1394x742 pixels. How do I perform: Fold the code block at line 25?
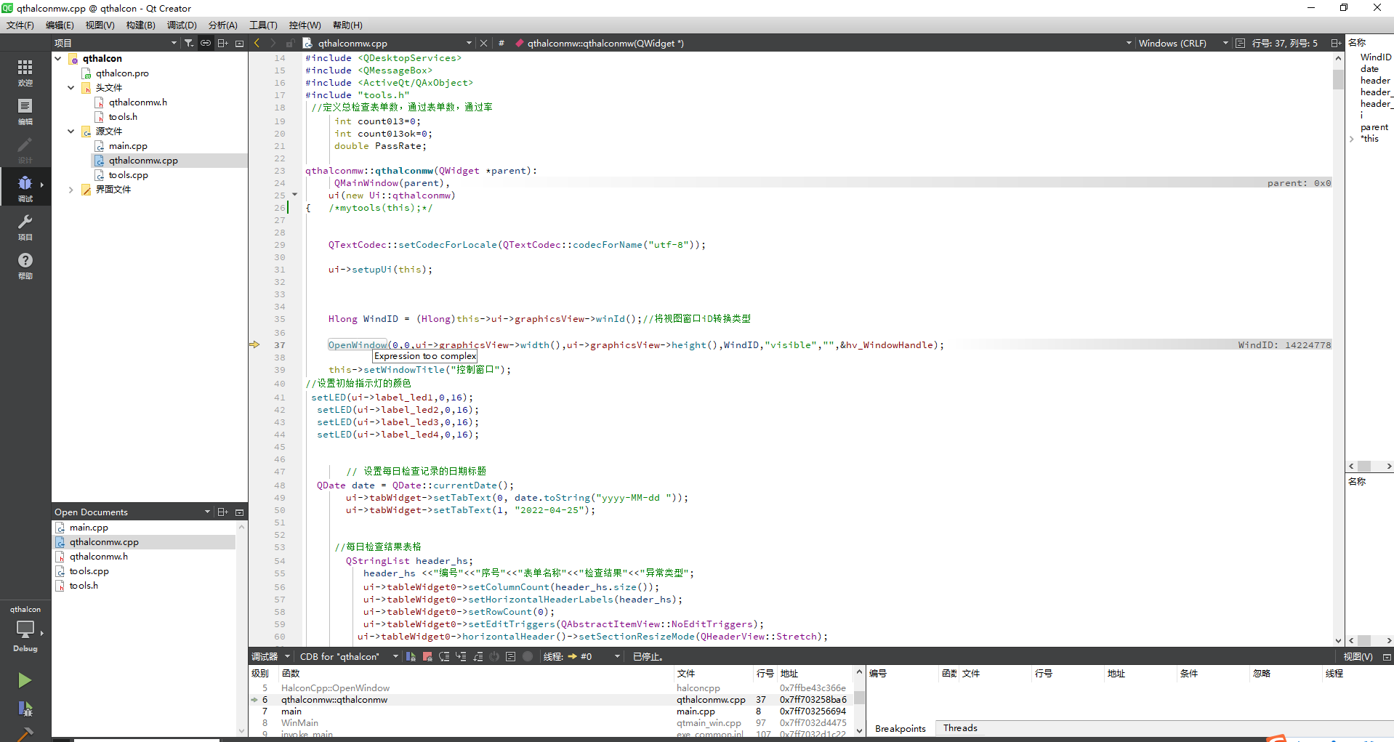click(294, 195)
